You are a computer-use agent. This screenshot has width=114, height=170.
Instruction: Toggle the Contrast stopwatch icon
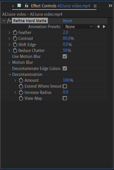[15, 38]
